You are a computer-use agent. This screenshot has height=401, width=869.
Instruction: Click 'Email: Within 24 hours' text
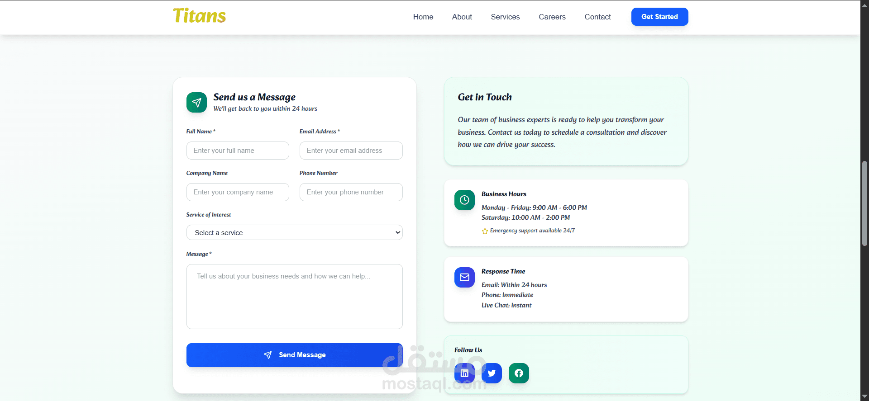click(x=514, y=285)
